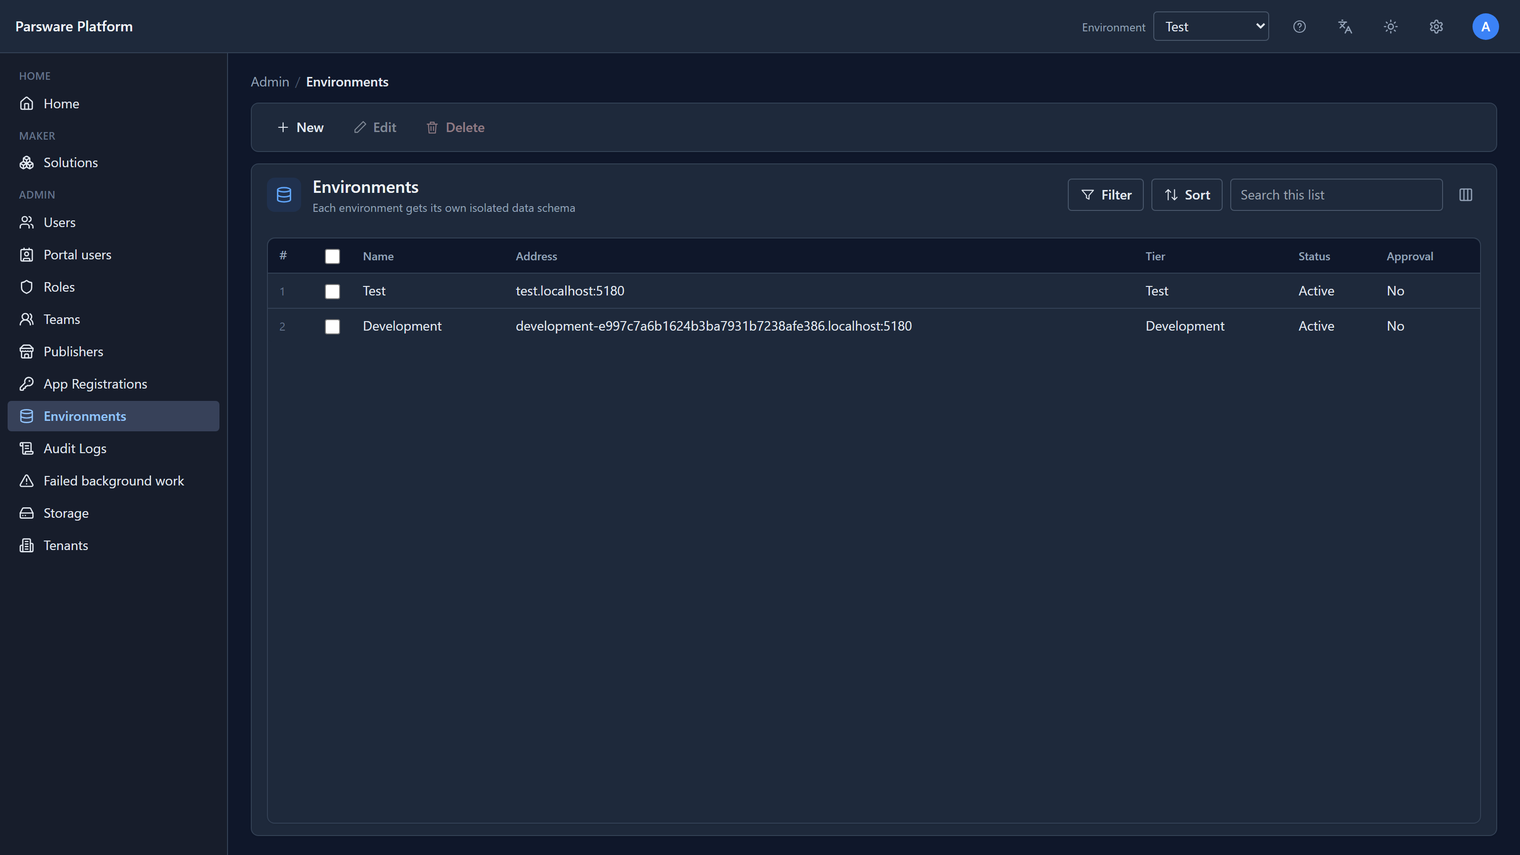Open the Environment dropdown showing Test
Screen dimensions: 1520x855
(1211, 27)
